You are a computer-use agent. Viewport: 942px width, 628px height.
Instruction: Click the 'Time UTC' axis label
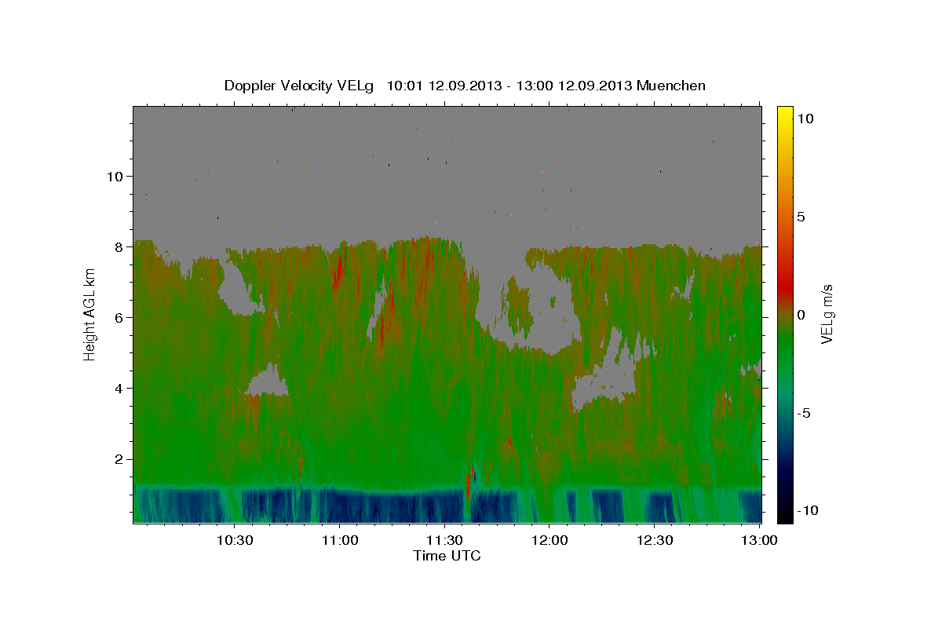coord(447,556)
